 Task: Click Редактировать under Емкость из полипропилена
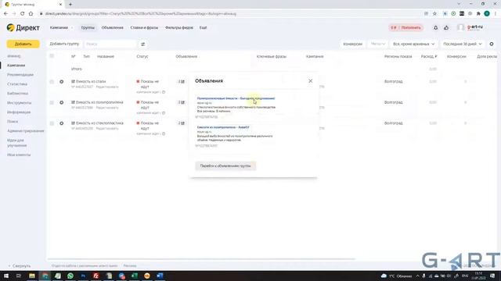click(x=107, y=108)
